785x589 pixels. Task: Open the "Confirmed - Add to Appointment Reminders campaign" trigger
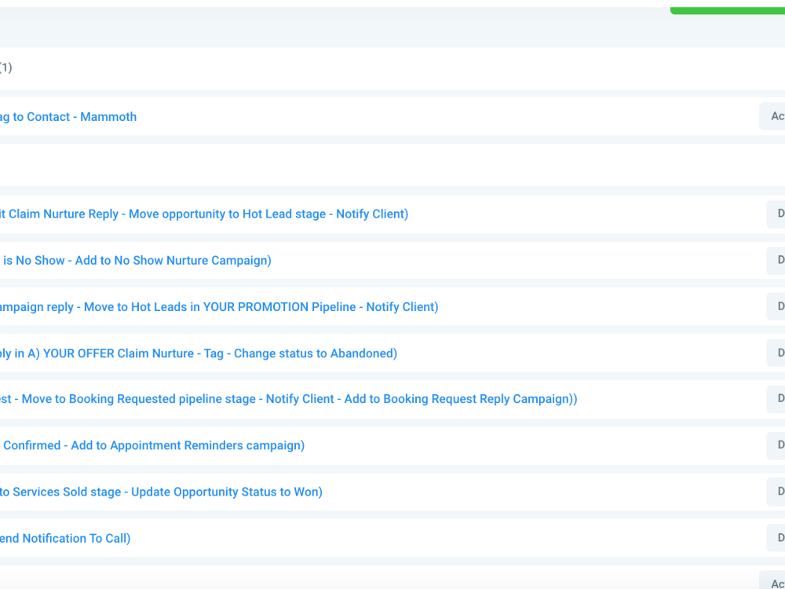tap(152, 445)
